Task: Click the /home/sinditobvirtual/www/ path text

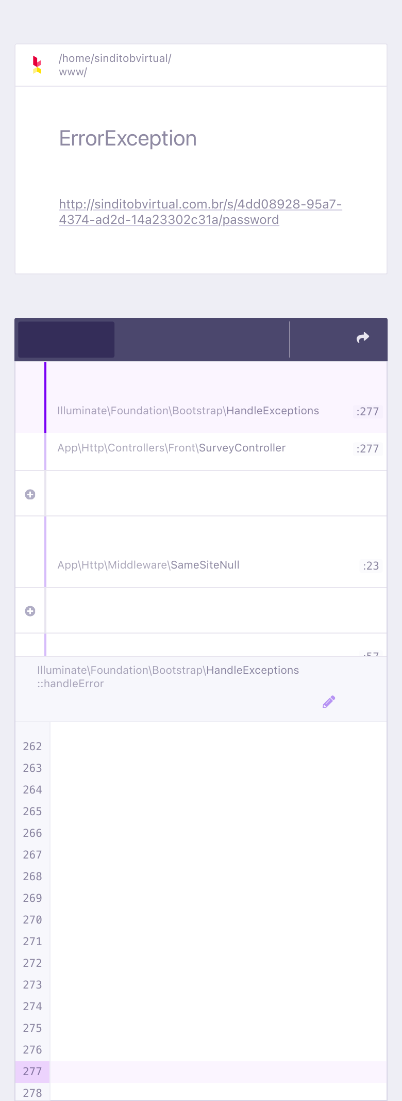Action: pyautogui.click(x=115, y=65)
